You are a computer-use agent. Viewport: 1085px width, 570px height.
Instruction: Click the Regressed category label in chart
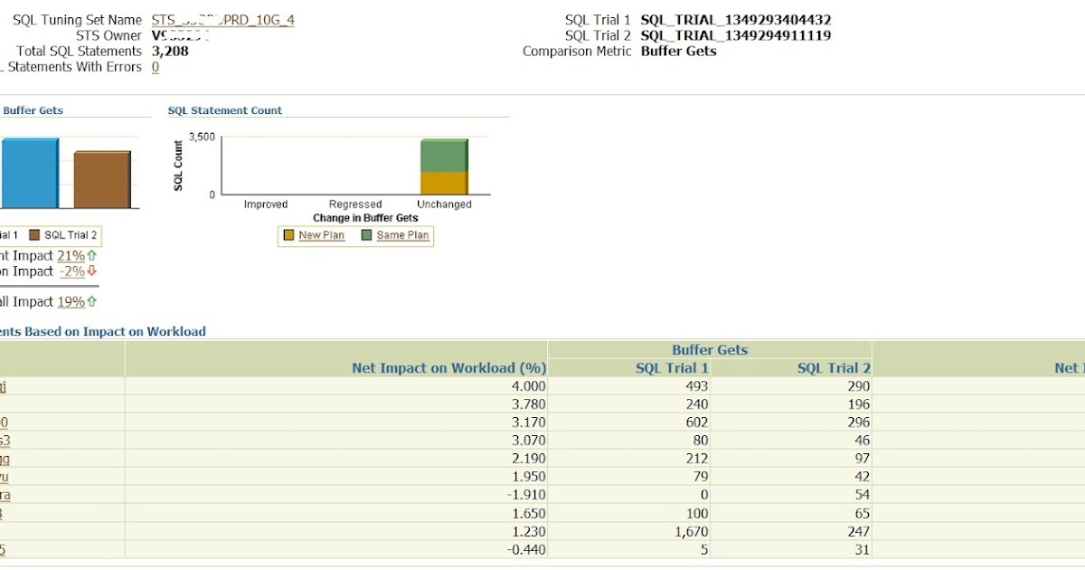(355, 204)
